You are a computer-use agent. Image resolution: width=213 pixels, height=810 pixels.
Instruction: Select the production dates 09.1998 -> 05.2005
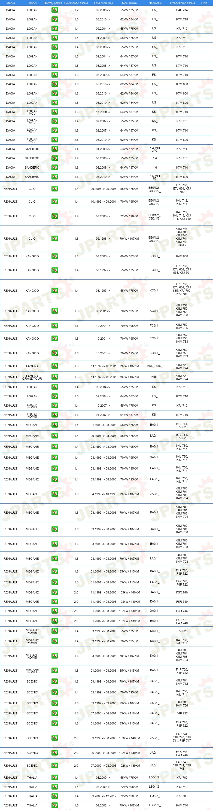(103, 189)
